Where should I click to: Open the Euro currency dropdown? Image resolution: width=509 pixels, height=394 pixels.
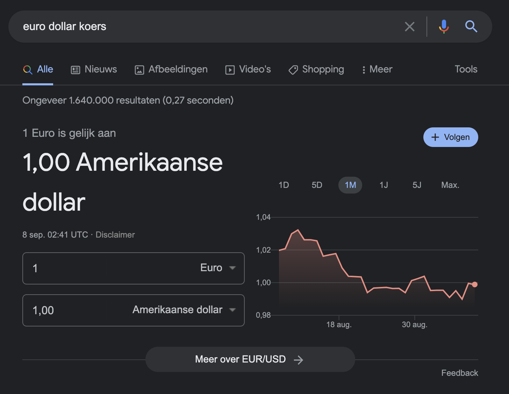click(217, 268)
